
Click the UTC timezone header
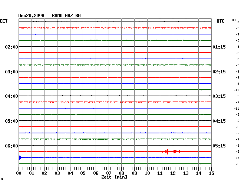220,21
